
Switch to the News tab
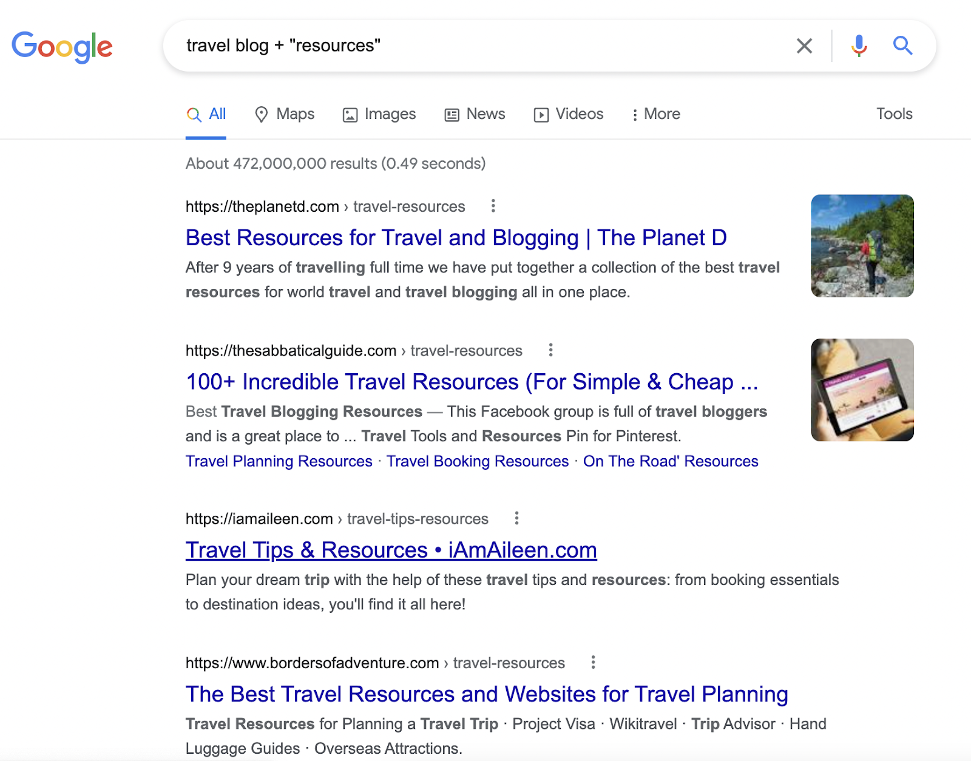(475, 114)
